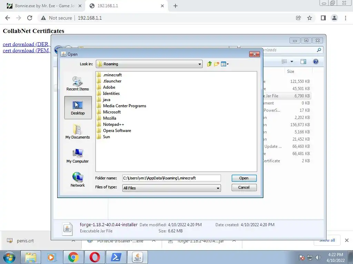Viewport: 353px width, 264px height.
Task: Go up one folder level icon
Action: (209, 64)
